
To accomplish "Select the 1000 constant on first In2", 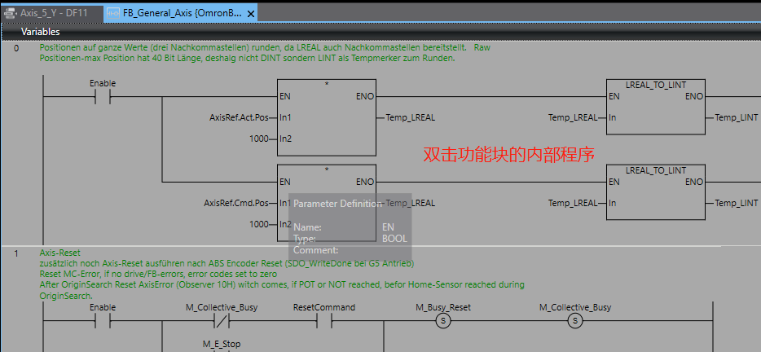I will tap(258, 139).
